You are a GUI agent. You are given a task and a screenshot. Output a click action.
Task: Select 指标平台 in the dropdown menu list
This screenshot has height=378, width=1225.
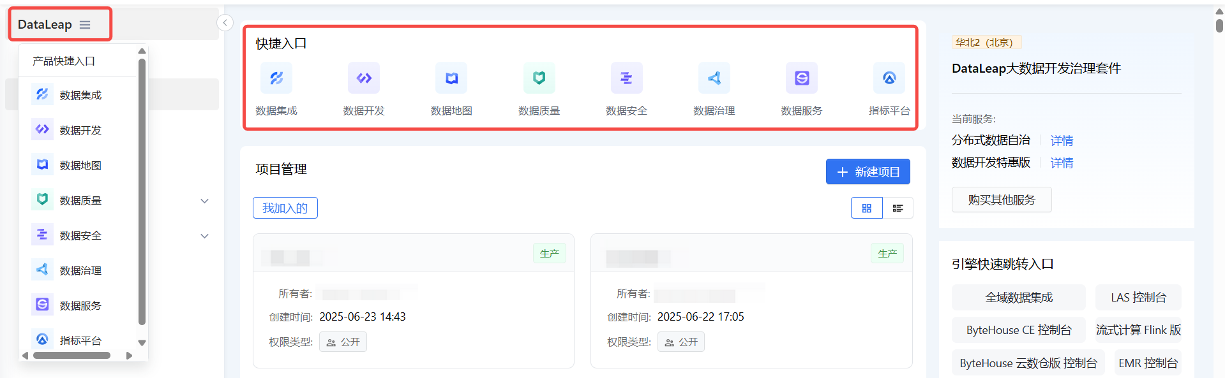[78, 340]
